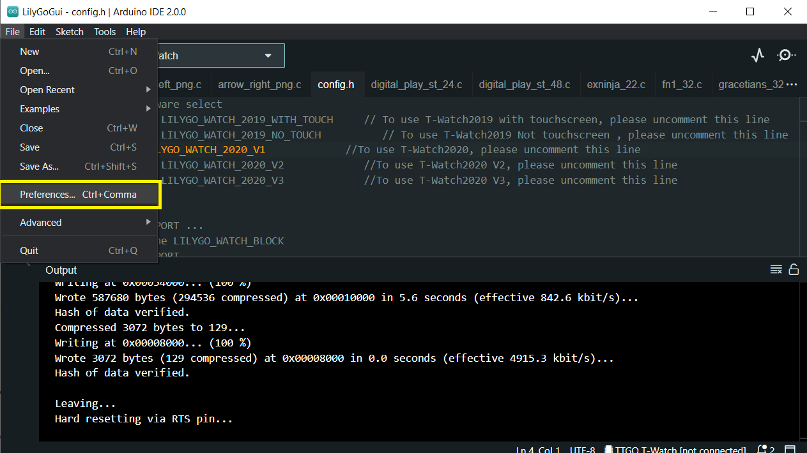
Task: Open the Serial Monitor icon
Action: (x=786, y=56)
